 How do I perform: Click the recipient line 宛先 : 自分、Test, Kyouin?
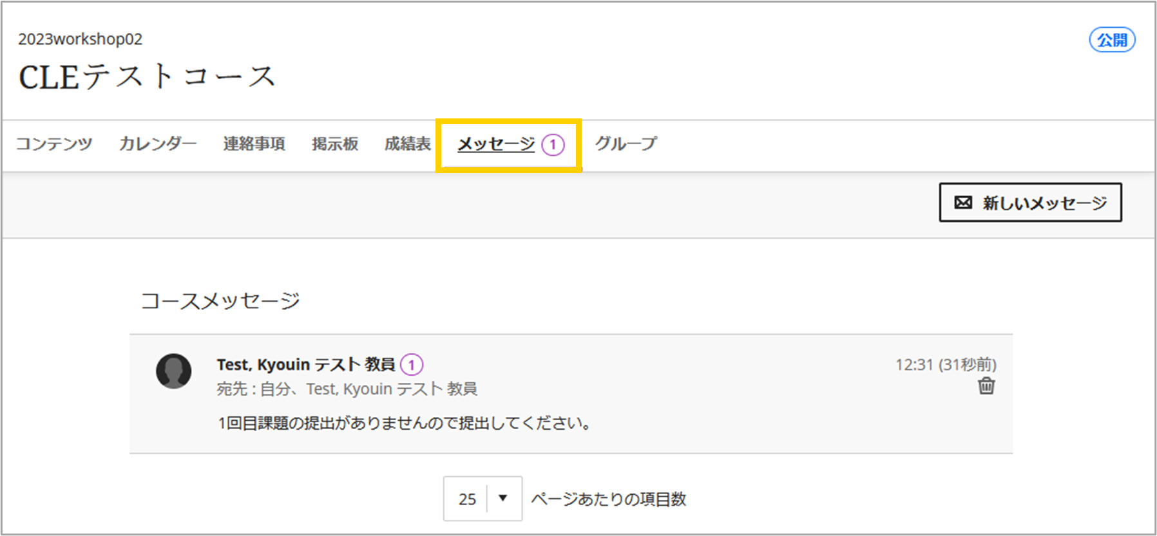click(347, 389)
